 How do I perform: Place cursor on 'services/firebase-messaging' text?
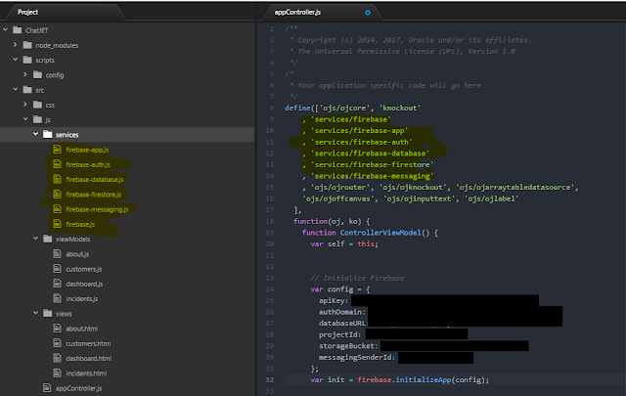[x=372, y=176]
